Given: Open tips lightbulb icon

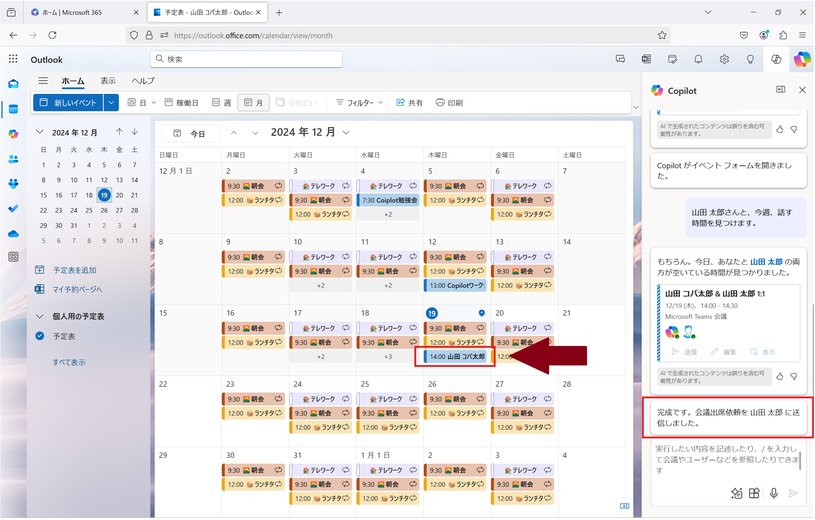Looking at the screenshot, I should 750,59.
